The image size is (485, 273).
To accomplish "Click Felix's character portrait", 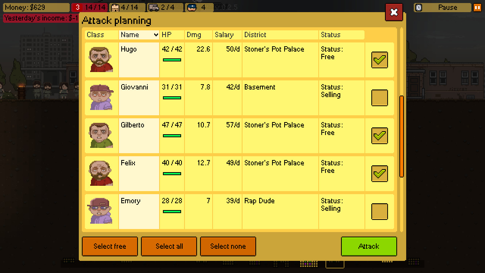I will click(x=101, y=173).
